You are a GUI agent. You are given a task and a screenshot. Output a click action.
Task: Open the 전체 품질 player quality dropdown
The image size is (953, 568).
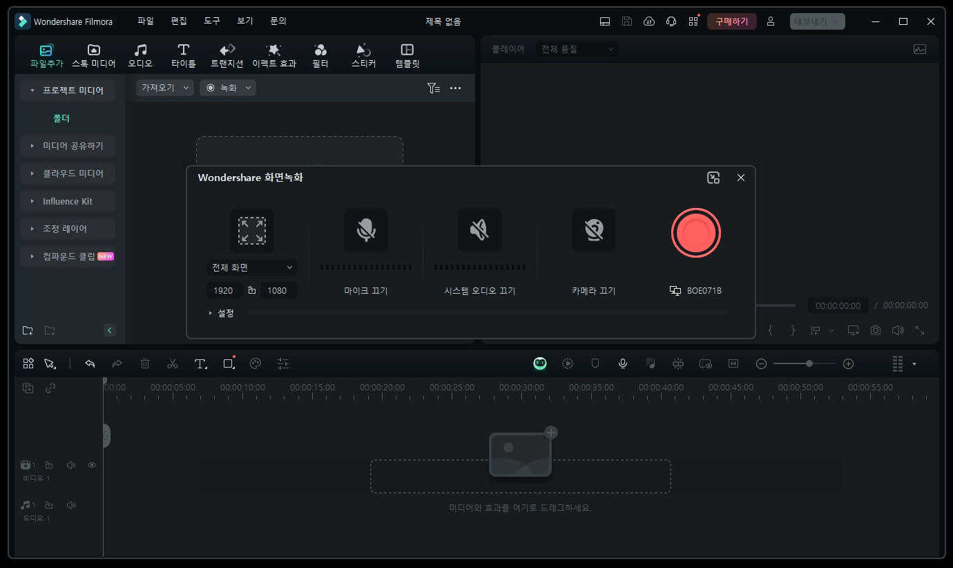coord(577,49)
